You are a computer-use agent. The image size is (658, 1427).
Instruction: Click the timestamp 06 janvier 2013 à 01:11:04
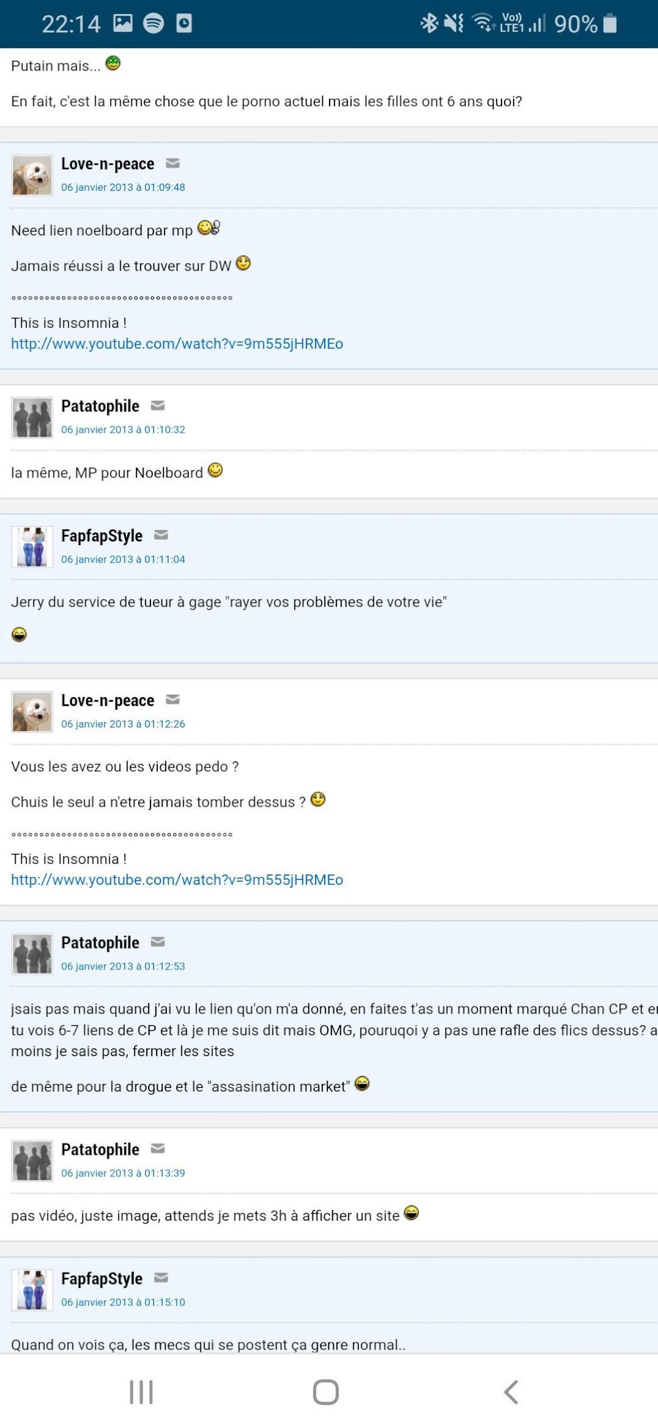[123, 559]
